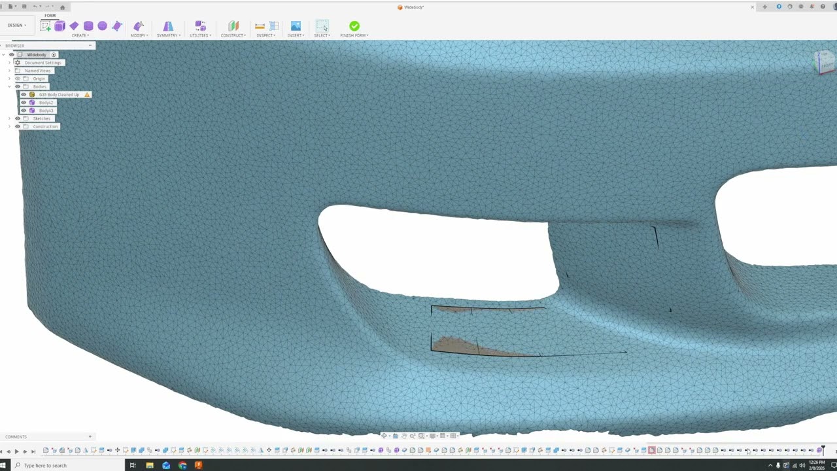Collapse the Bodies tree node
This screenshot has width=837, height=471.
[x=9, y=86]
